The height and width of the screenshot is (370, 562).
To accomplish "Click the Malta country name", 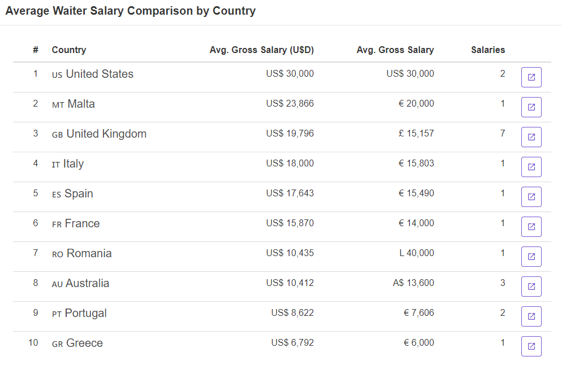I will [81, 104].
